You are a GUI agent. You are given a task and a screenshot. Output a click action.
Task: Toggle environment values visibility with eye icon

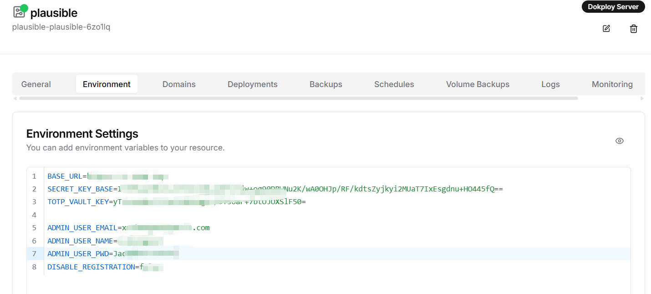tap(619, 141)
